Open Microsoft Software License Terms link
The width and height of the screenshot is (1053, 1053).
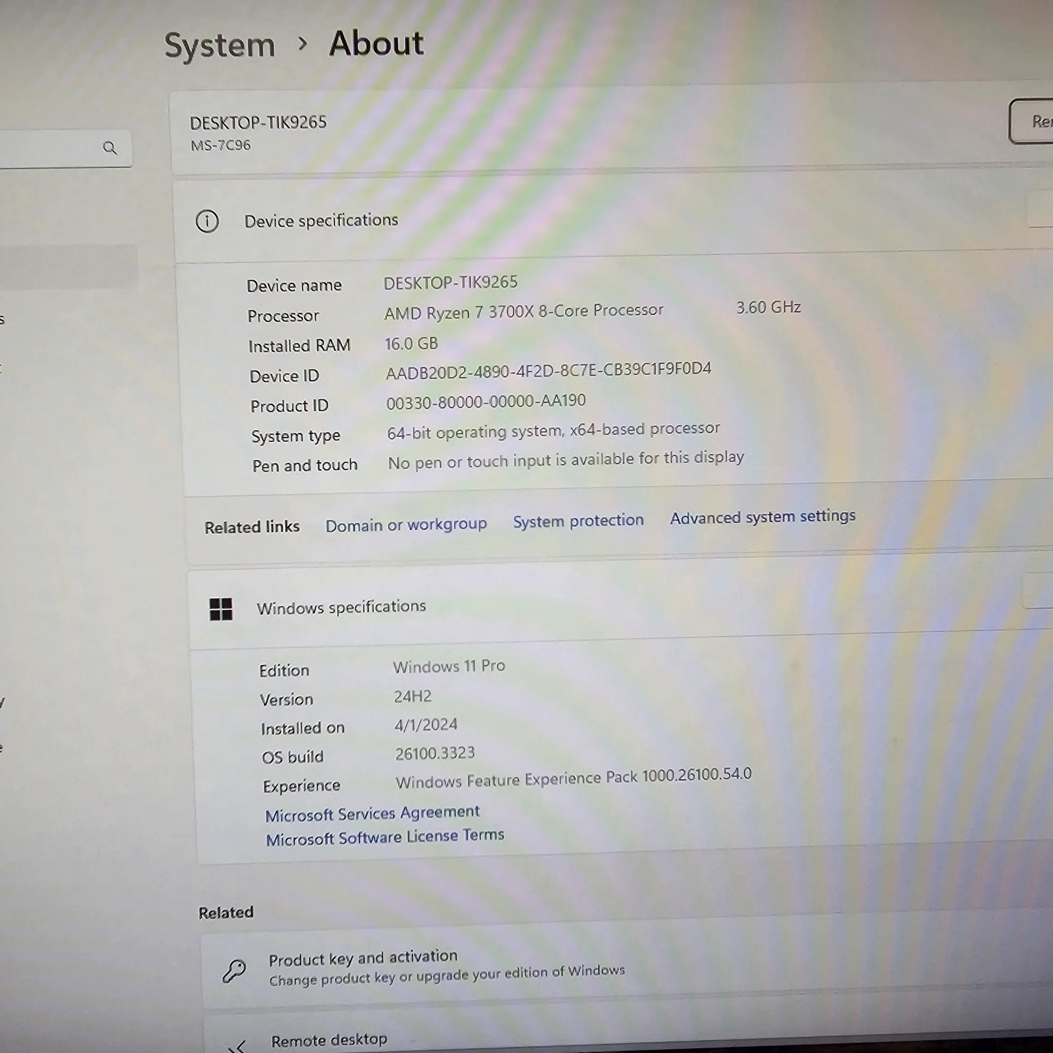(x=385, y=837)
